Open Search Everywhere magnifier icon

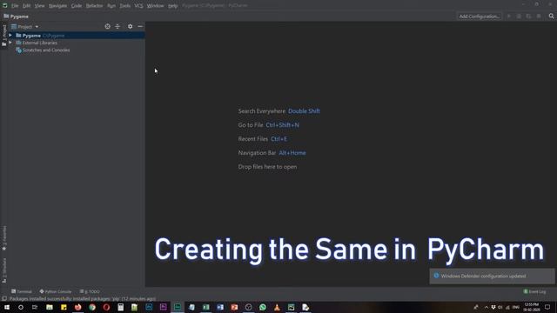tap(551, 16)
